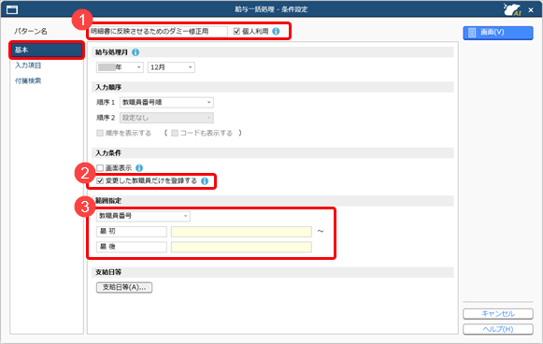Image resolution: width=543 pixels, height=344 pixels.
Task: Uncheck 変更した教職員だけを登録する checkbox
Action: click(100, 180)
